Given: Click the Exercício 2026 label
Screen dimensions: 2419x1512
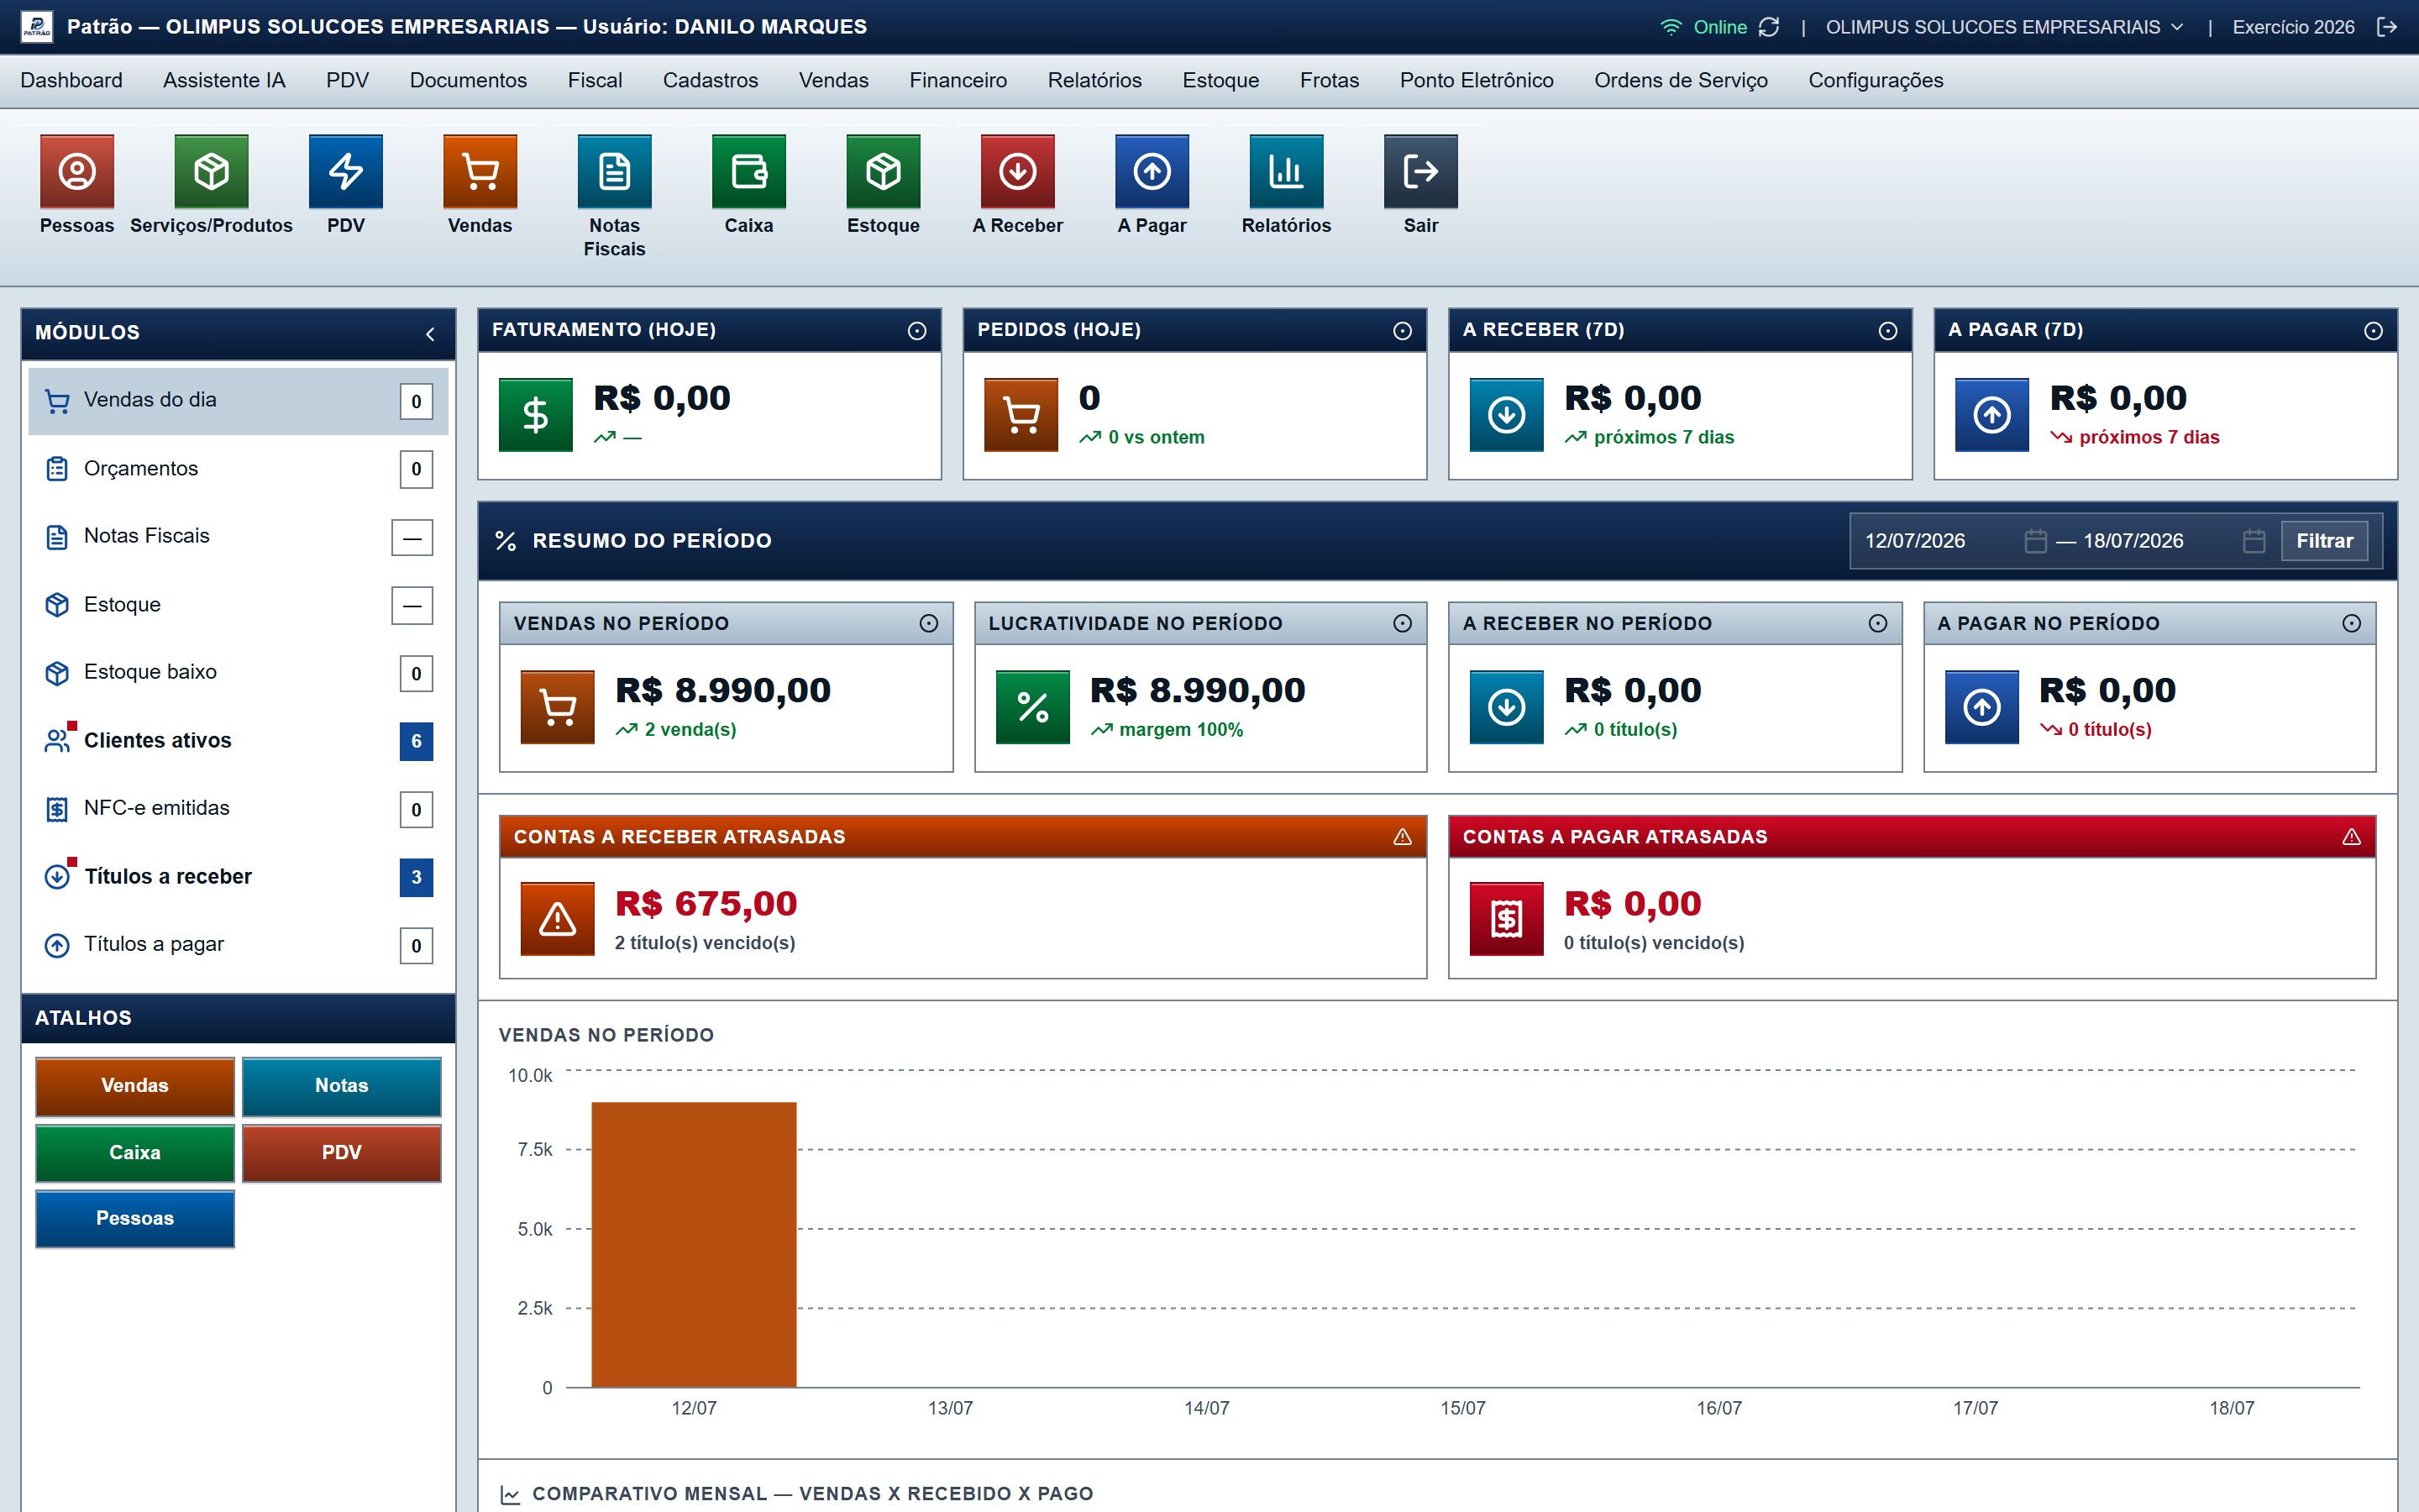Looking at the screenshot, I should 2293,27.
